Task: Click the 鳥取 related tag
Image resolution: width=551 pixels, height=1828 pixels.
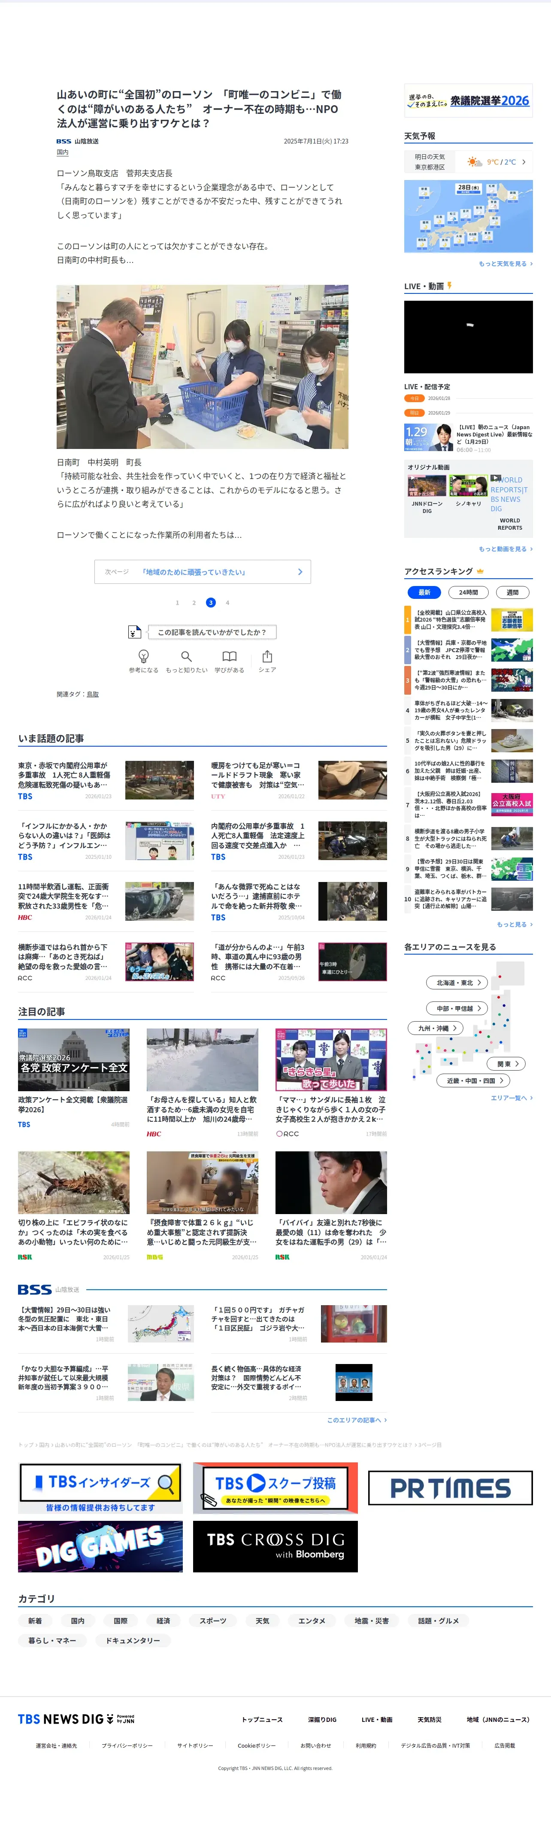Action: [x=92, y=695]
